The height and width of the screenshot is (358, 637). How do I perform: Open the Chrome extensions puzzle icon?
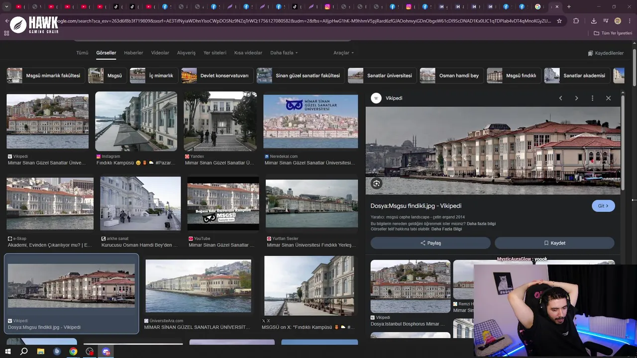pos(576,21)
